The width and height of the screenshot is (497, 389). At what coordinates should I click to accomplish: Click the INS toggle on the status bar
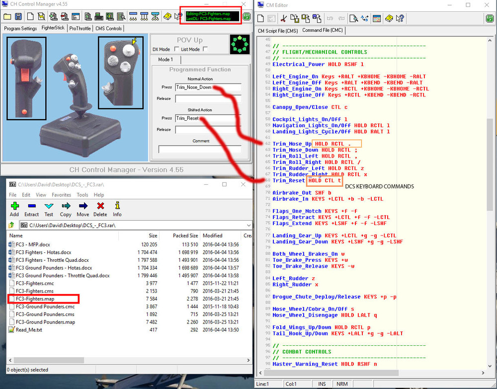coord(321,384)
